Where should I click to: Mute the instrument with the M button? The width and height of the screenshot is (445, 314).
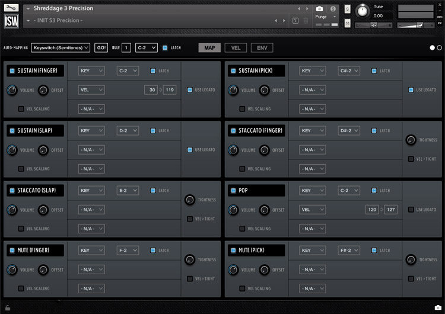tap(347, 23)
